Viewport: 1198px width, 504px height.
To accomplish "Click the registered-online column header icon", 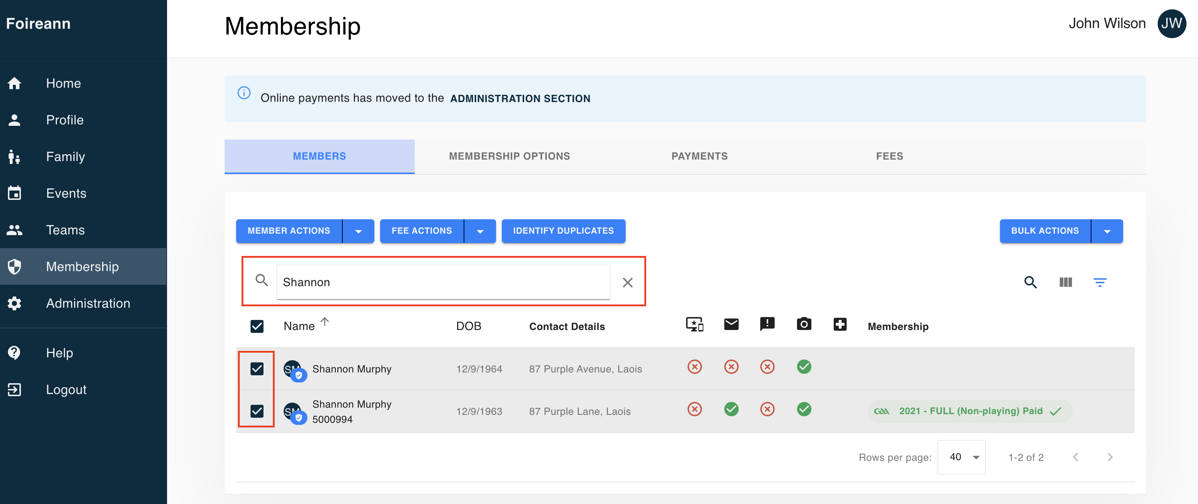I will click(694, 324).
